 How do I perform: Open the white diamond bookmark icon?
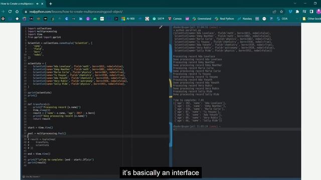coord(17,18)
